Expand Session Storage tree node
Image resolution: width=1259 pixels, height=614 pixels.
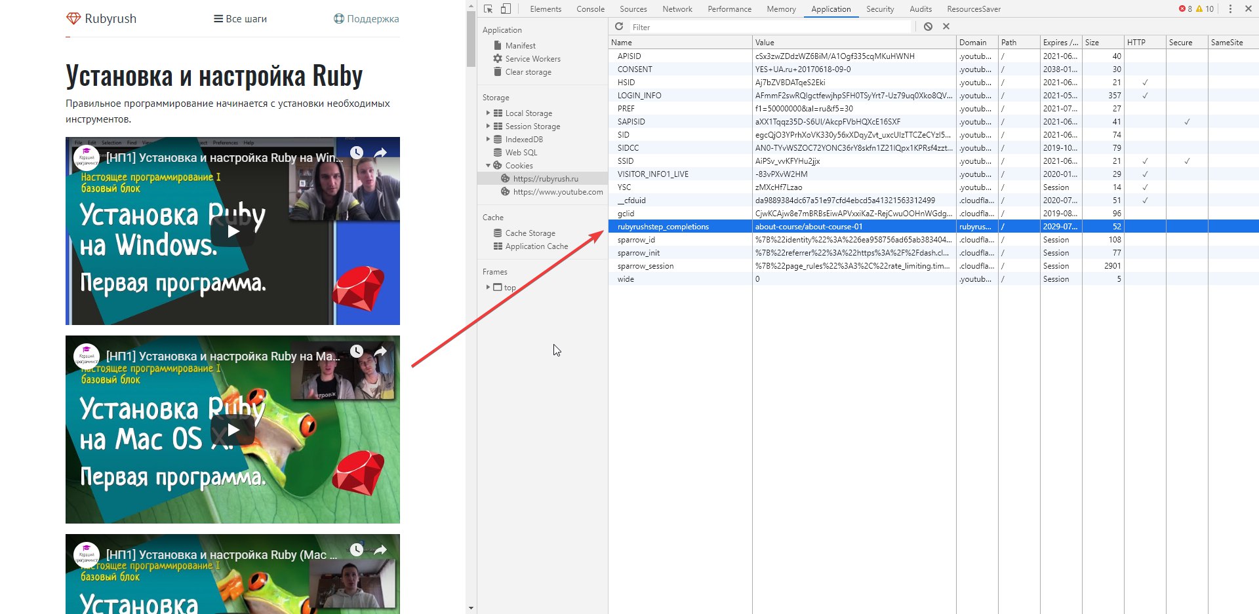coord(488,126)
